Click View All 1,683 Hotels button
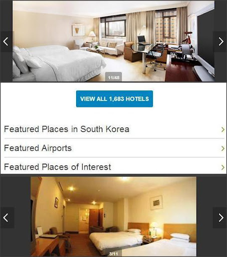227x257 pixels. click(x=114, y=99)
